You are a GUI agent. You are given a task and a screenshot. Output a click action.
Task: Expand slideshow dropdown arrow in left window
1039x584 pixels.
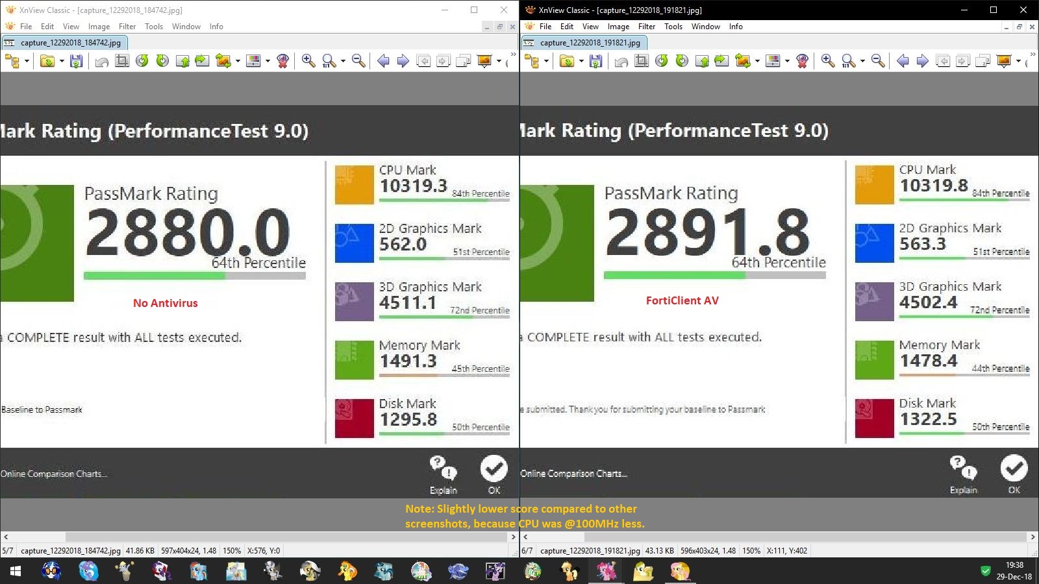point(499,61)
